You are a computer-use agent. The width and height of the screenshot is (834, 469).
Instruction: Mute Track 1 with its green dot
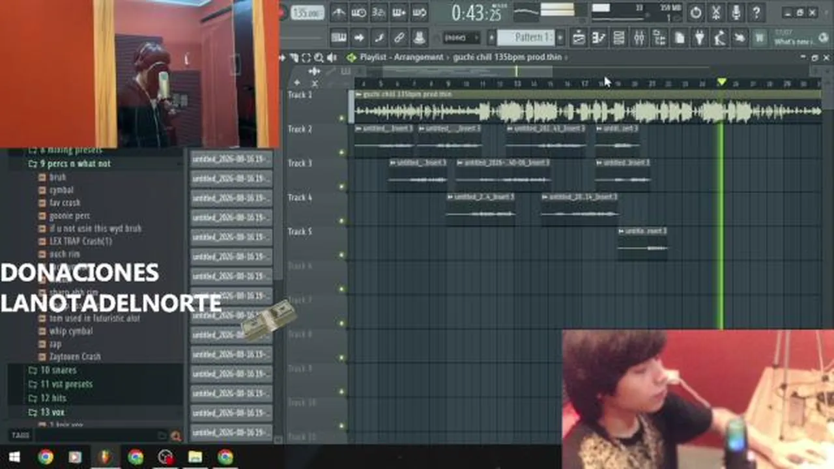pyautogui.click(x=342, y=119)
